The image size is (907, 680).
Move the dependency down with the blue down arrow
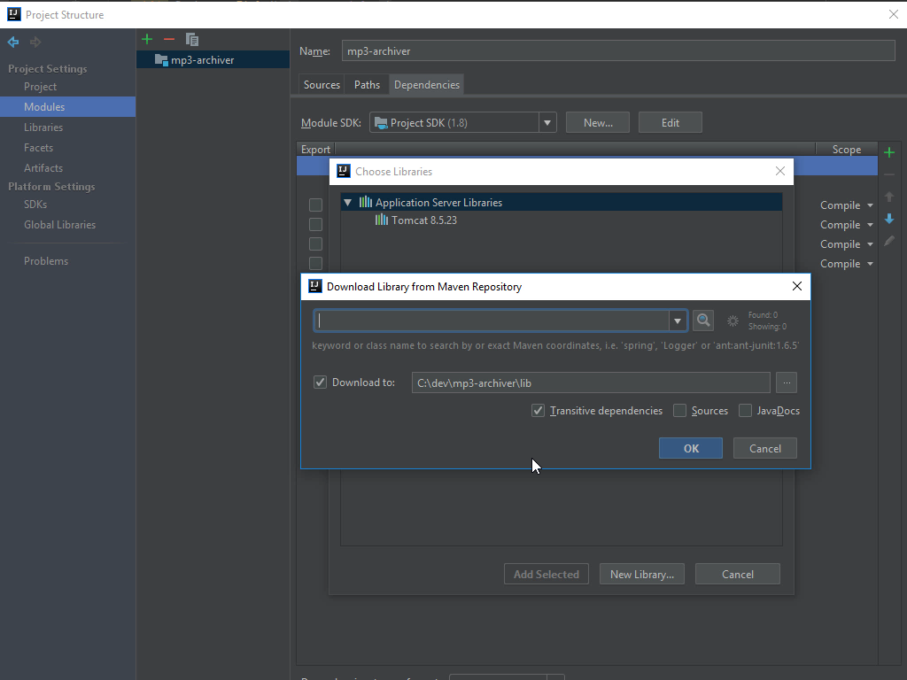point(889,219)
